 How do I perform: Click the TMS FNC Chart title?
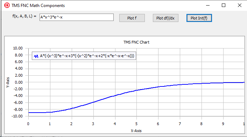(x=136, y=42)
